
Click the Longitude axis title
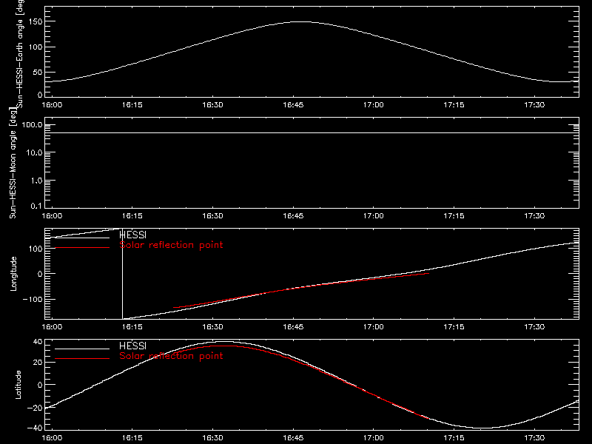(x=13, y=274)
